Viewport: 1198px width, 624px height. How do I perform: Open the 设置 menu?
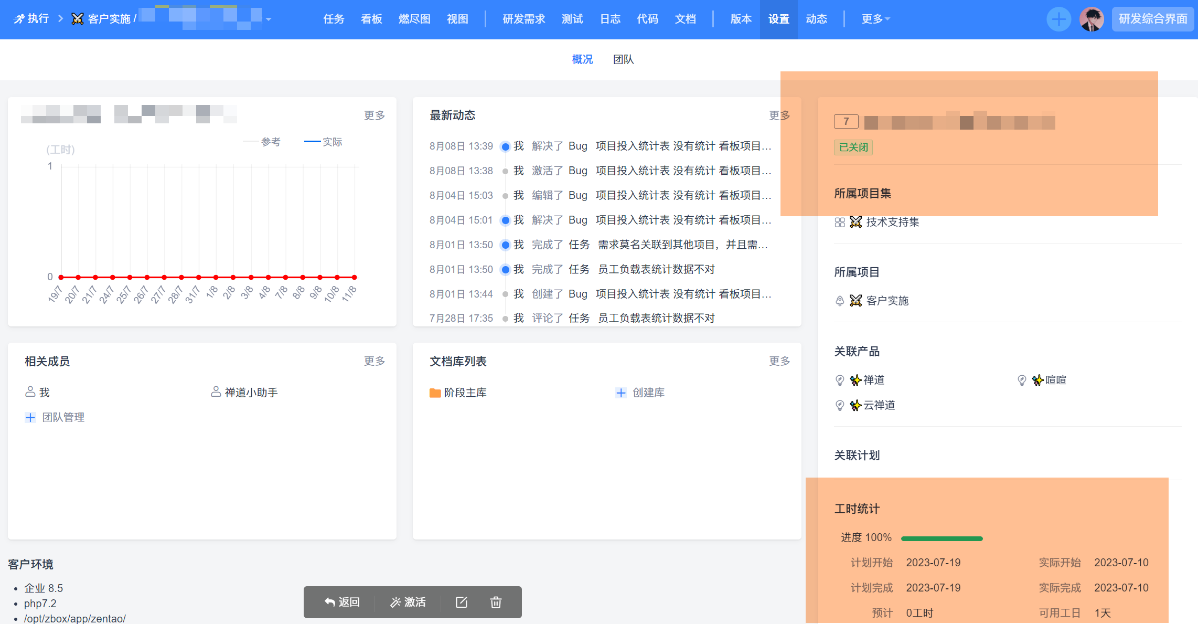pos(779,19)
